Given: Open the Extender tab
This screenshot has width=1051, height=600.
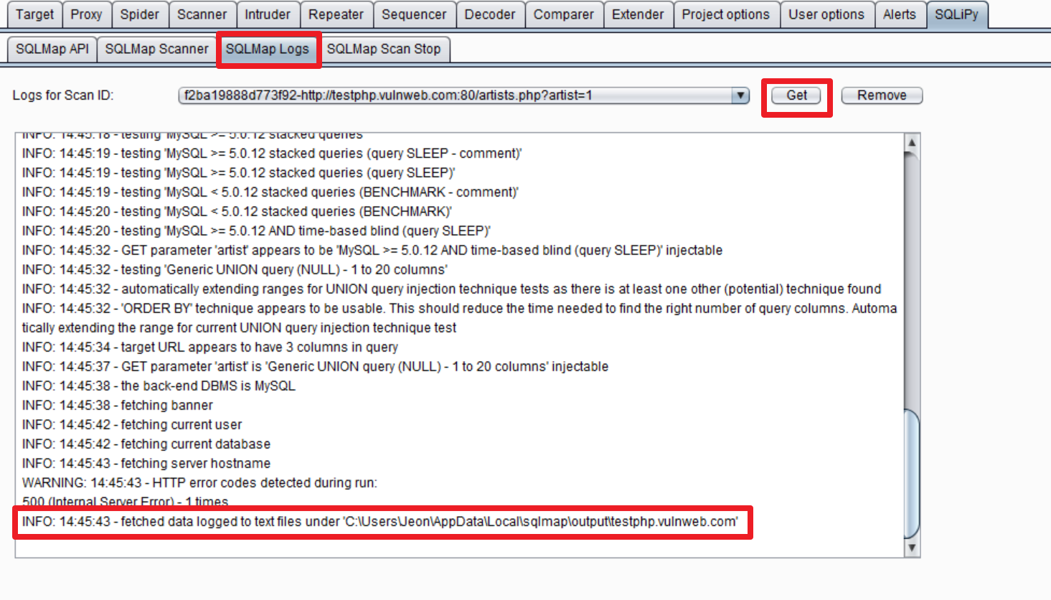Looking at the screenshot, I should (638, 14).
